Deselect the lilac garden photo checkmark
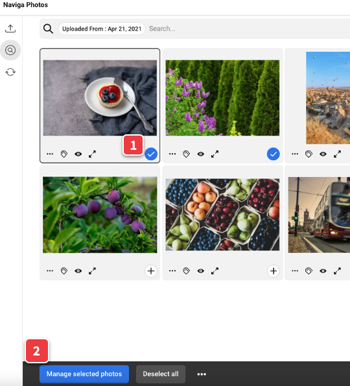The image size is (350, 386). (274, 154)
